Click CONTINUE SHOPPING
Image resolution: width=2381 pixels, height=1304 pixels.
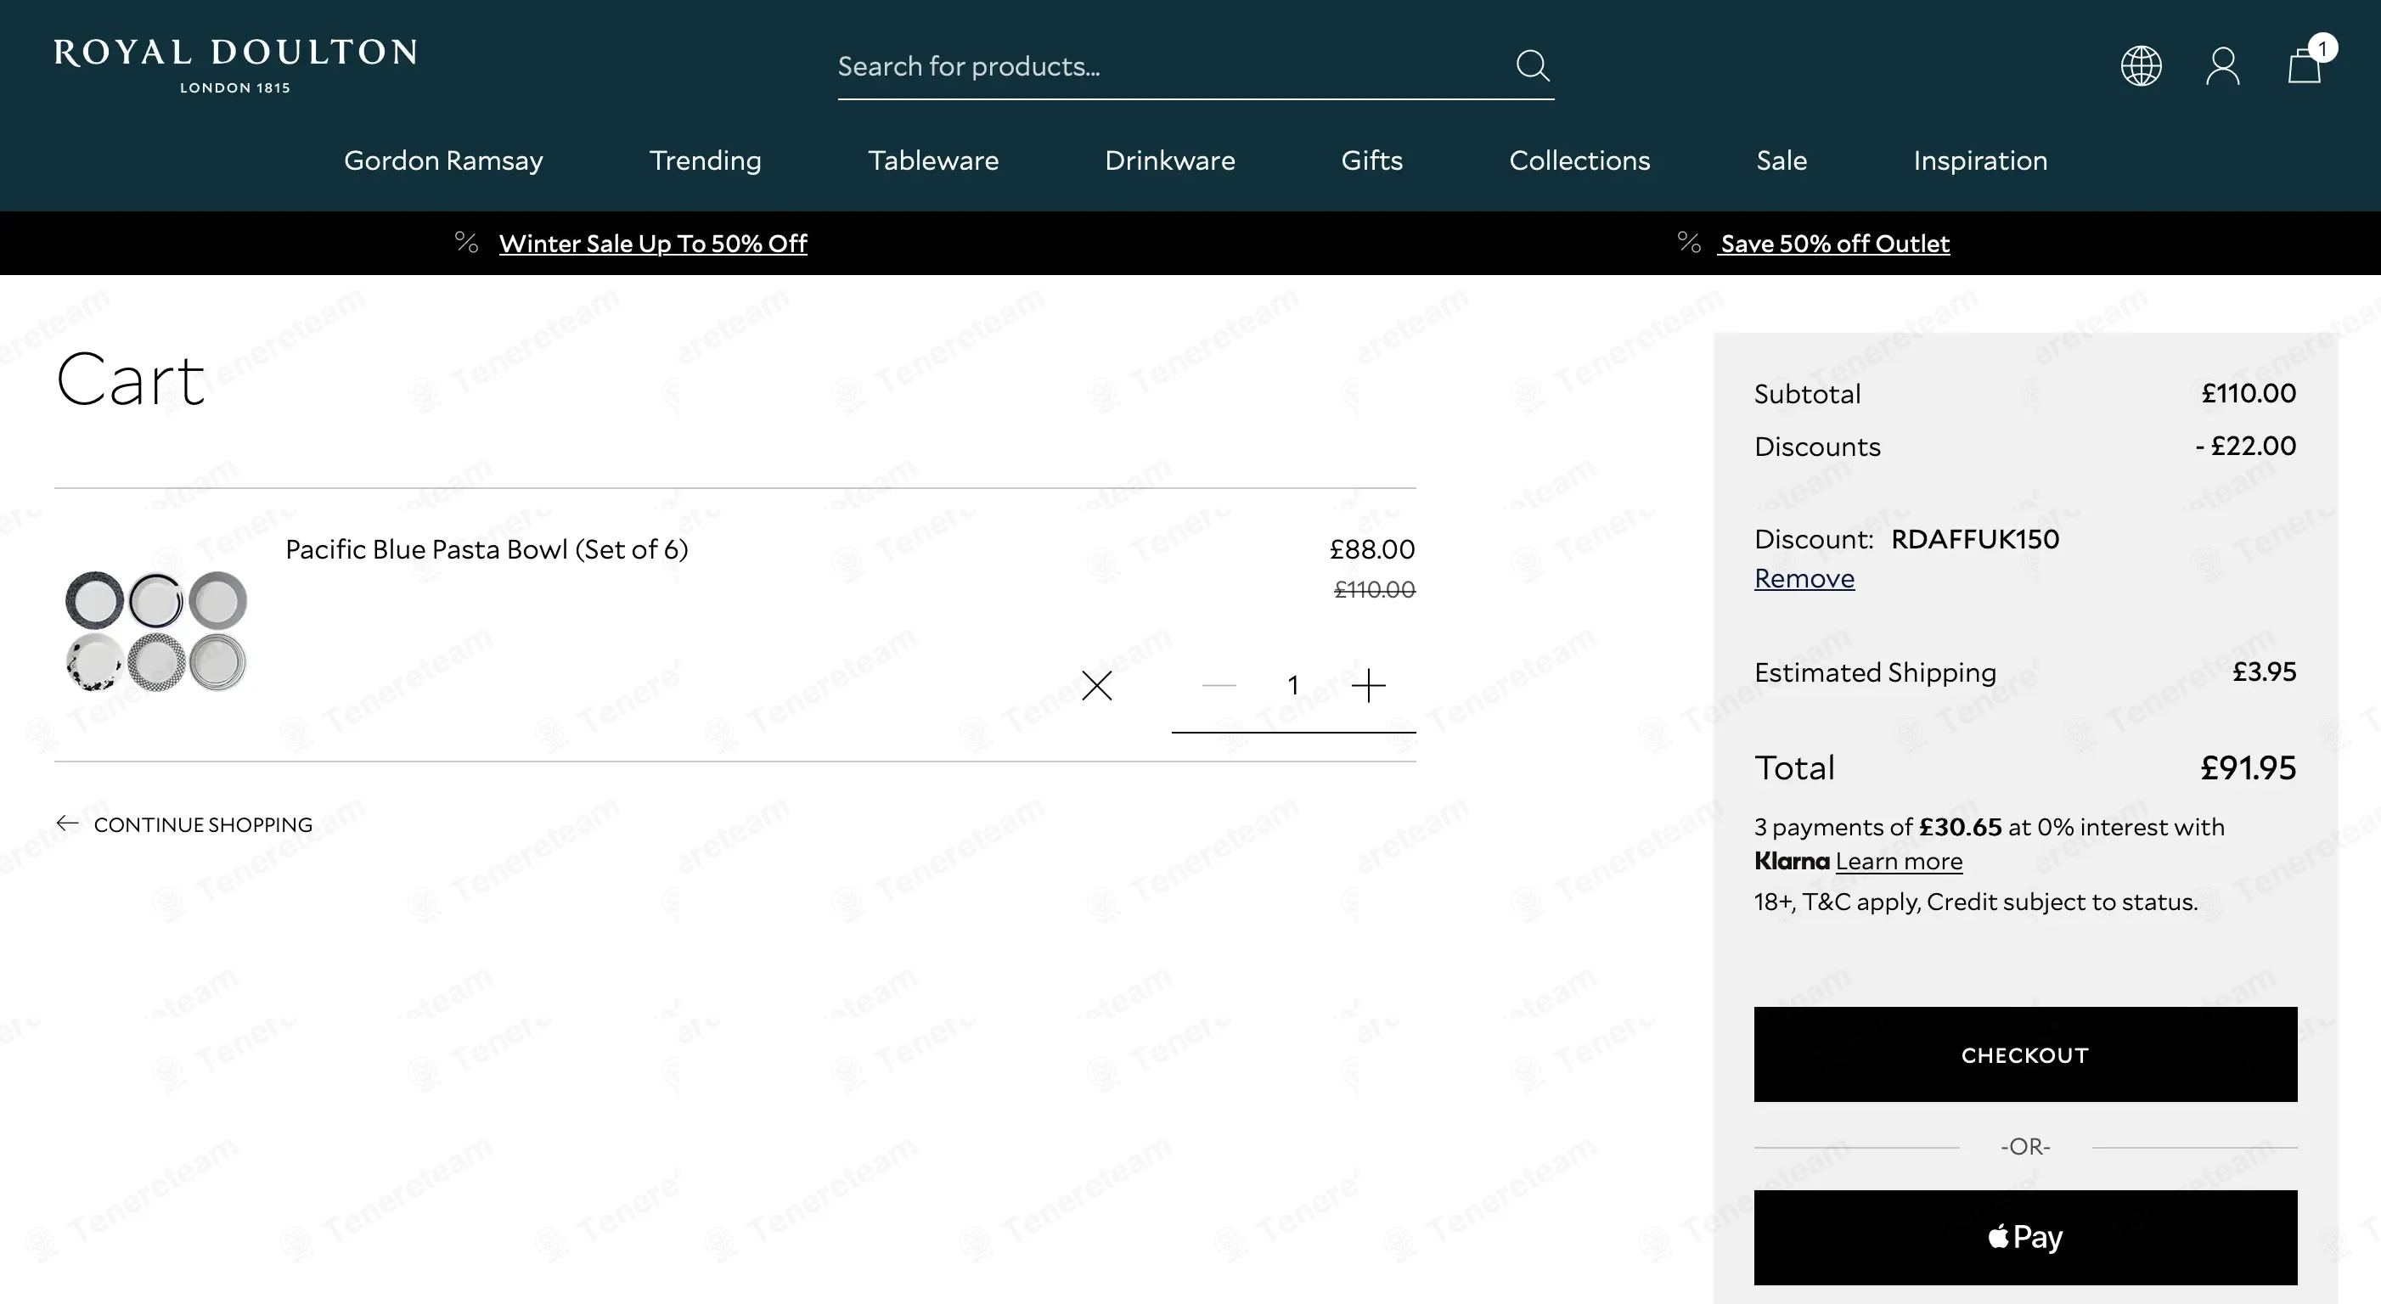tap(203, 824)
